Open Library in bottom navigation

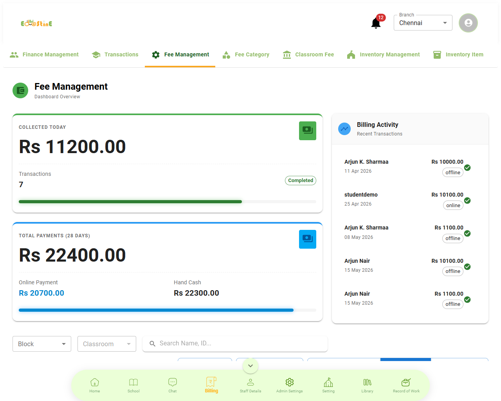(x=368, y=385)
